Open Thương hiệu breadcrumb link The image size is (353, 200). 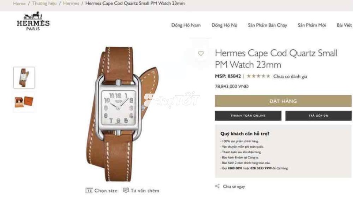45,4
